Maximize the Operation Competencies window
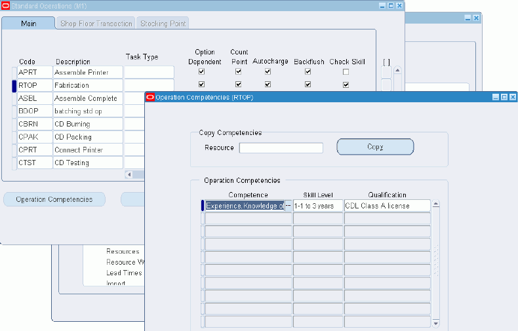This screenshot has height=331, width=518. coord(504,97)
